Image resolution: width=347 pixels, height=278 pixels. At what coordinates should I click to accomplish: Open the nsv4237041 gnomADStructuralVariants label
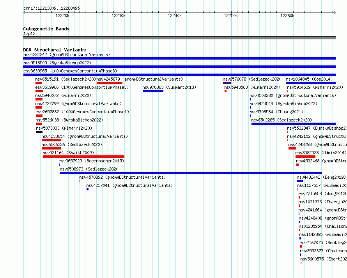pyautogui.click(x=129, y=185)
